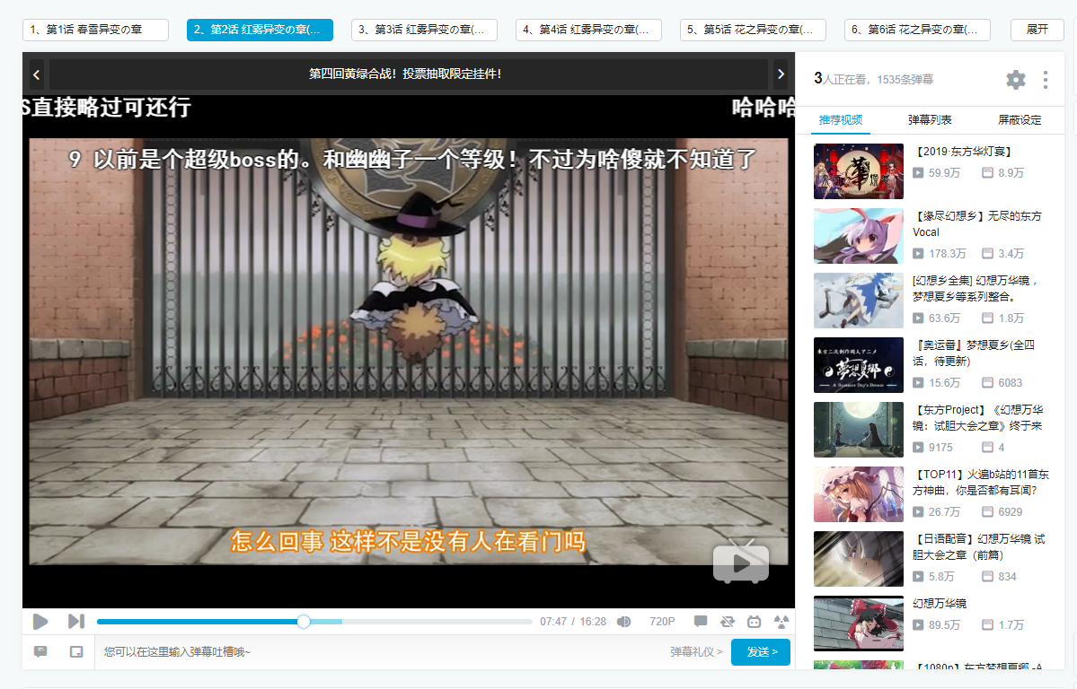Seek on the unplayed part of progress bar
The width and height of the screenshot is (1077, 689).
click(437, 622)
